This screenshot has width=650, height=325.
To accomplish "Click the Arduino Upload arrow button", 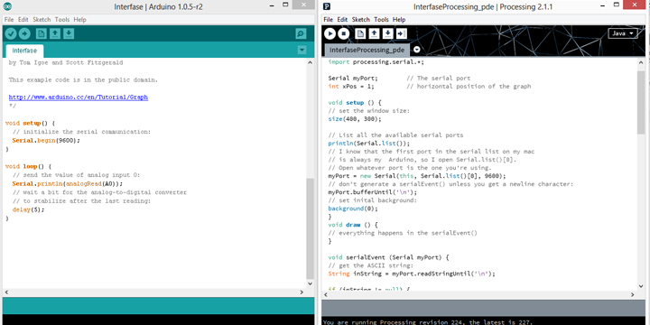I will 24,34.
